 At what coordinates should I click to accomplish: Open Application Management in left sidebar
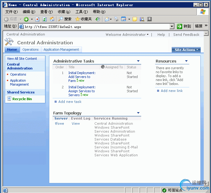(19, 82)
